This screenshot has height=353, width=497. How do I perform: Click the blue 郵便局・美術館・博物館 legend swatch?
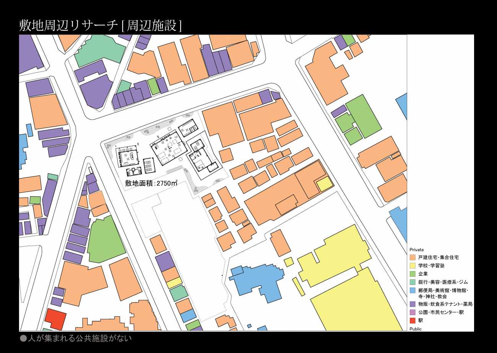[413, 291]
